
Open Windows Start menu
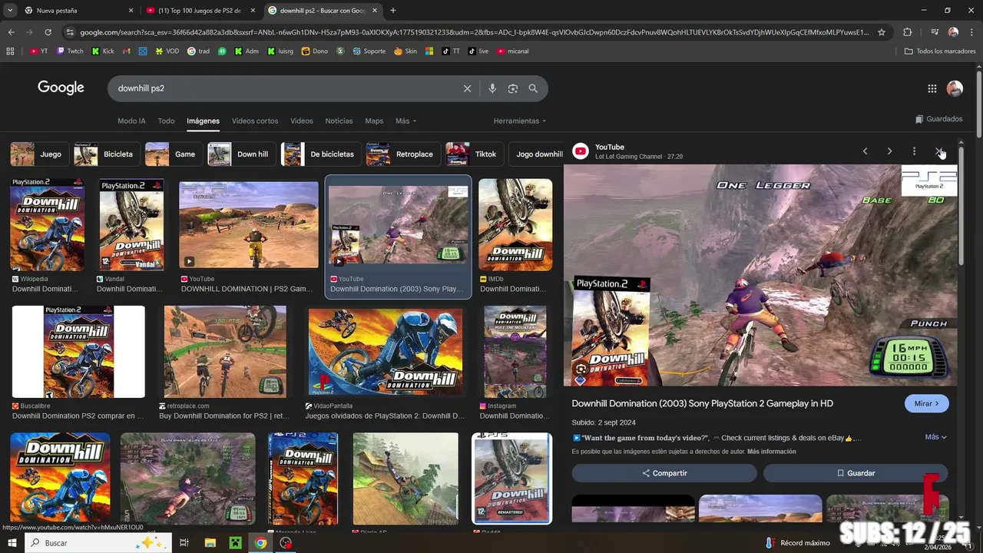pyautogui.click(x=12, y=543)
